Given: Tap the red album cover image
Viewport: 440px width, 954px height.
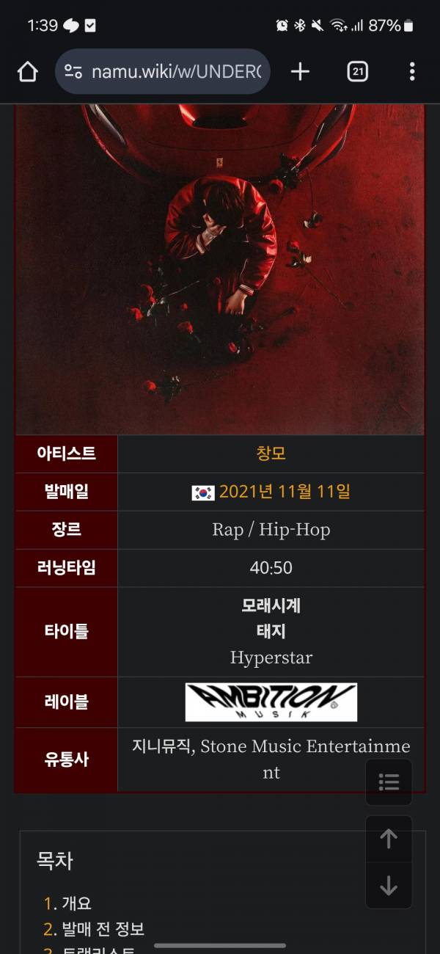Looking at the screenshot, I should coord(220,269).
